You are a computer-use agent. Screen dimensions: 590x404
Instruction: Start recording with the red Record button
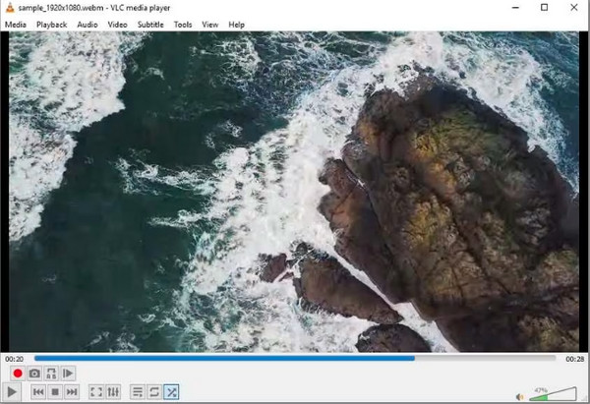point(18,374)
